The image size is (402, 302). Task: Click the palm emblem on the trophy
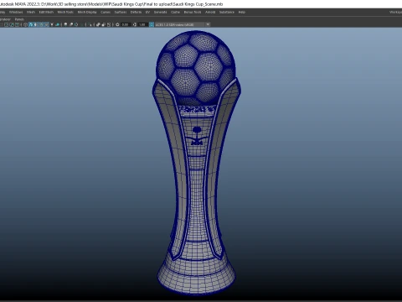[x=198, y=136]
